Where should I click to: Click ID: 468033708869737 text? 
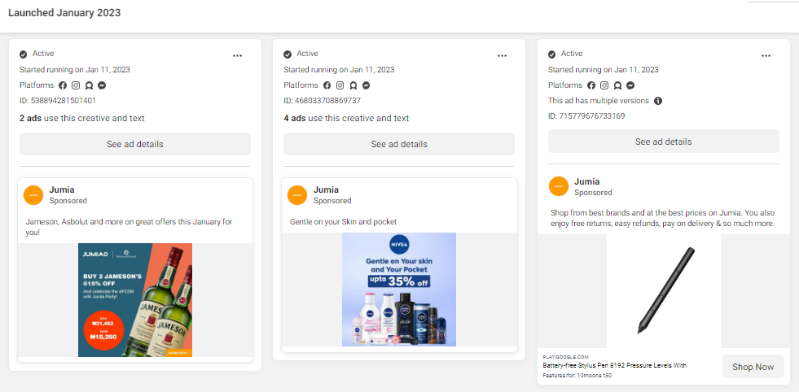(x=322, y=101)
